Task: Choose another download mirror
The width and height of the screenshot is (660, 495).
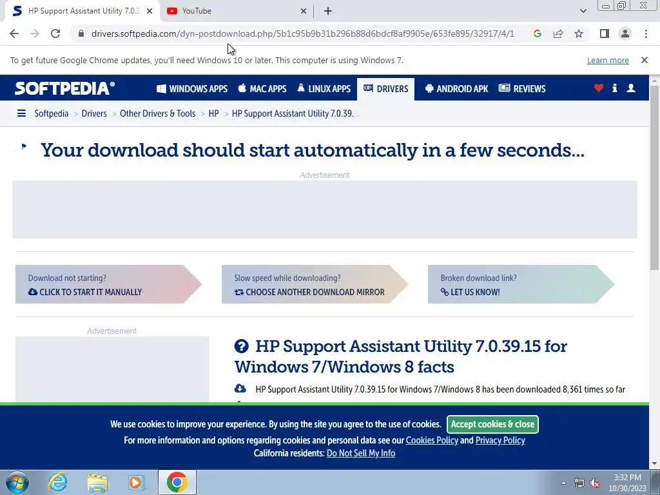Action: [315, 284]
